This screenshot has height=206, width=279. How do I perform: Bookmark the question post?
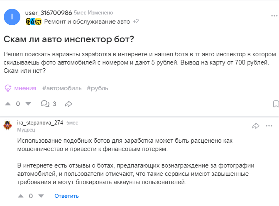(x=276, y=103)
